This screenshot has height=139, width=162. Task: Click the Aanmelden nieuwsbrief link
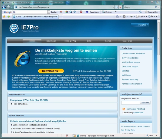(x=132, y=84)
